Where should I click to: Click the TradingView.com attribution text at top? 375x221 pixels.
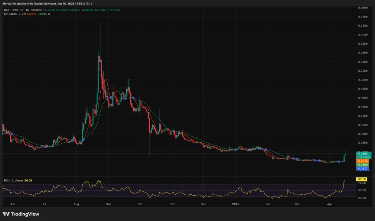pos(44,4)
